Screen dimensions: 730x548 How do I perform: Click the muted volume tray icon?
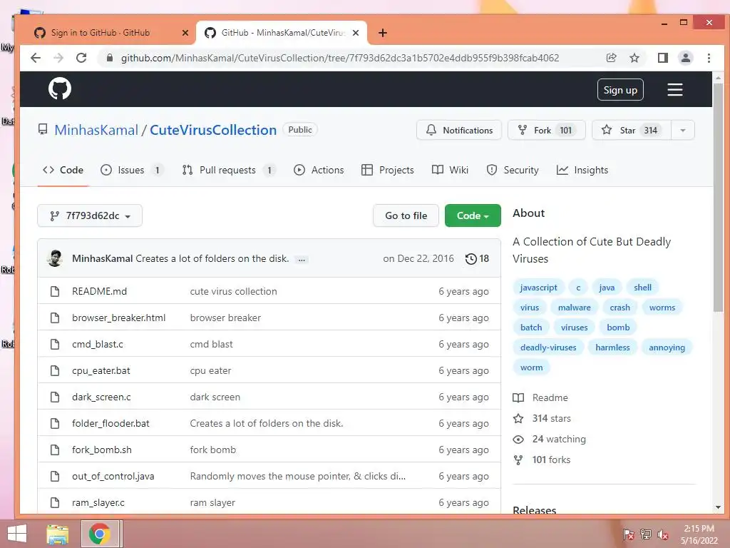(x=663, y=534)
